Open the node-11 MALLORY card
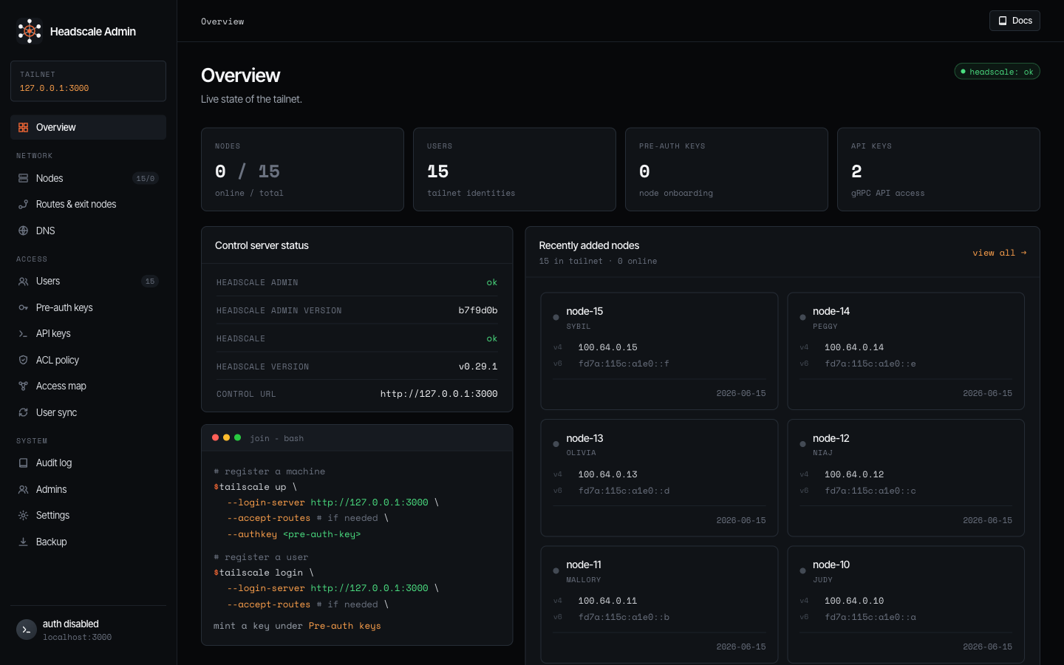Image resolution: width=1064 pixels, height=665 pixels. click(x=659, y=604)
